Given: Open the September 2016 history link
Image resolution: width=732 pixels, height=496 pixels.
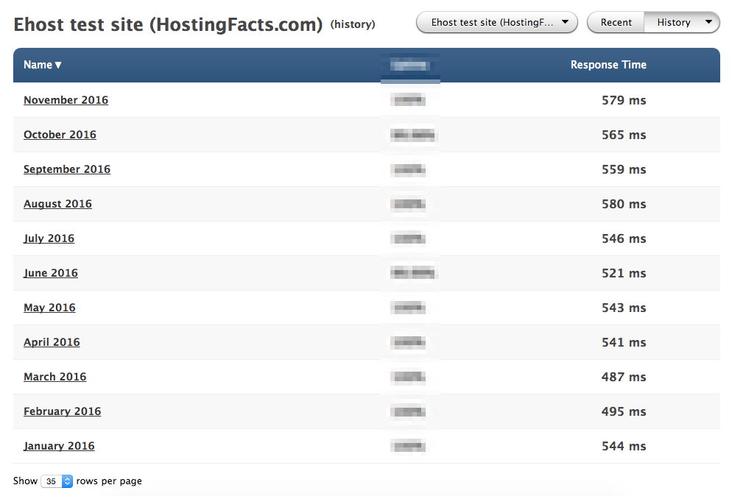Looking at the screenshot, I should 67,169.
